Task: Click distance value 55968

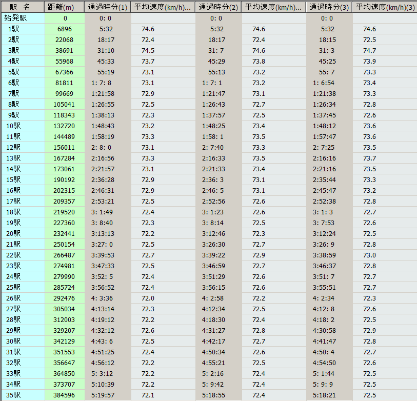Action: pyautogui.click(x=64, y=62)
